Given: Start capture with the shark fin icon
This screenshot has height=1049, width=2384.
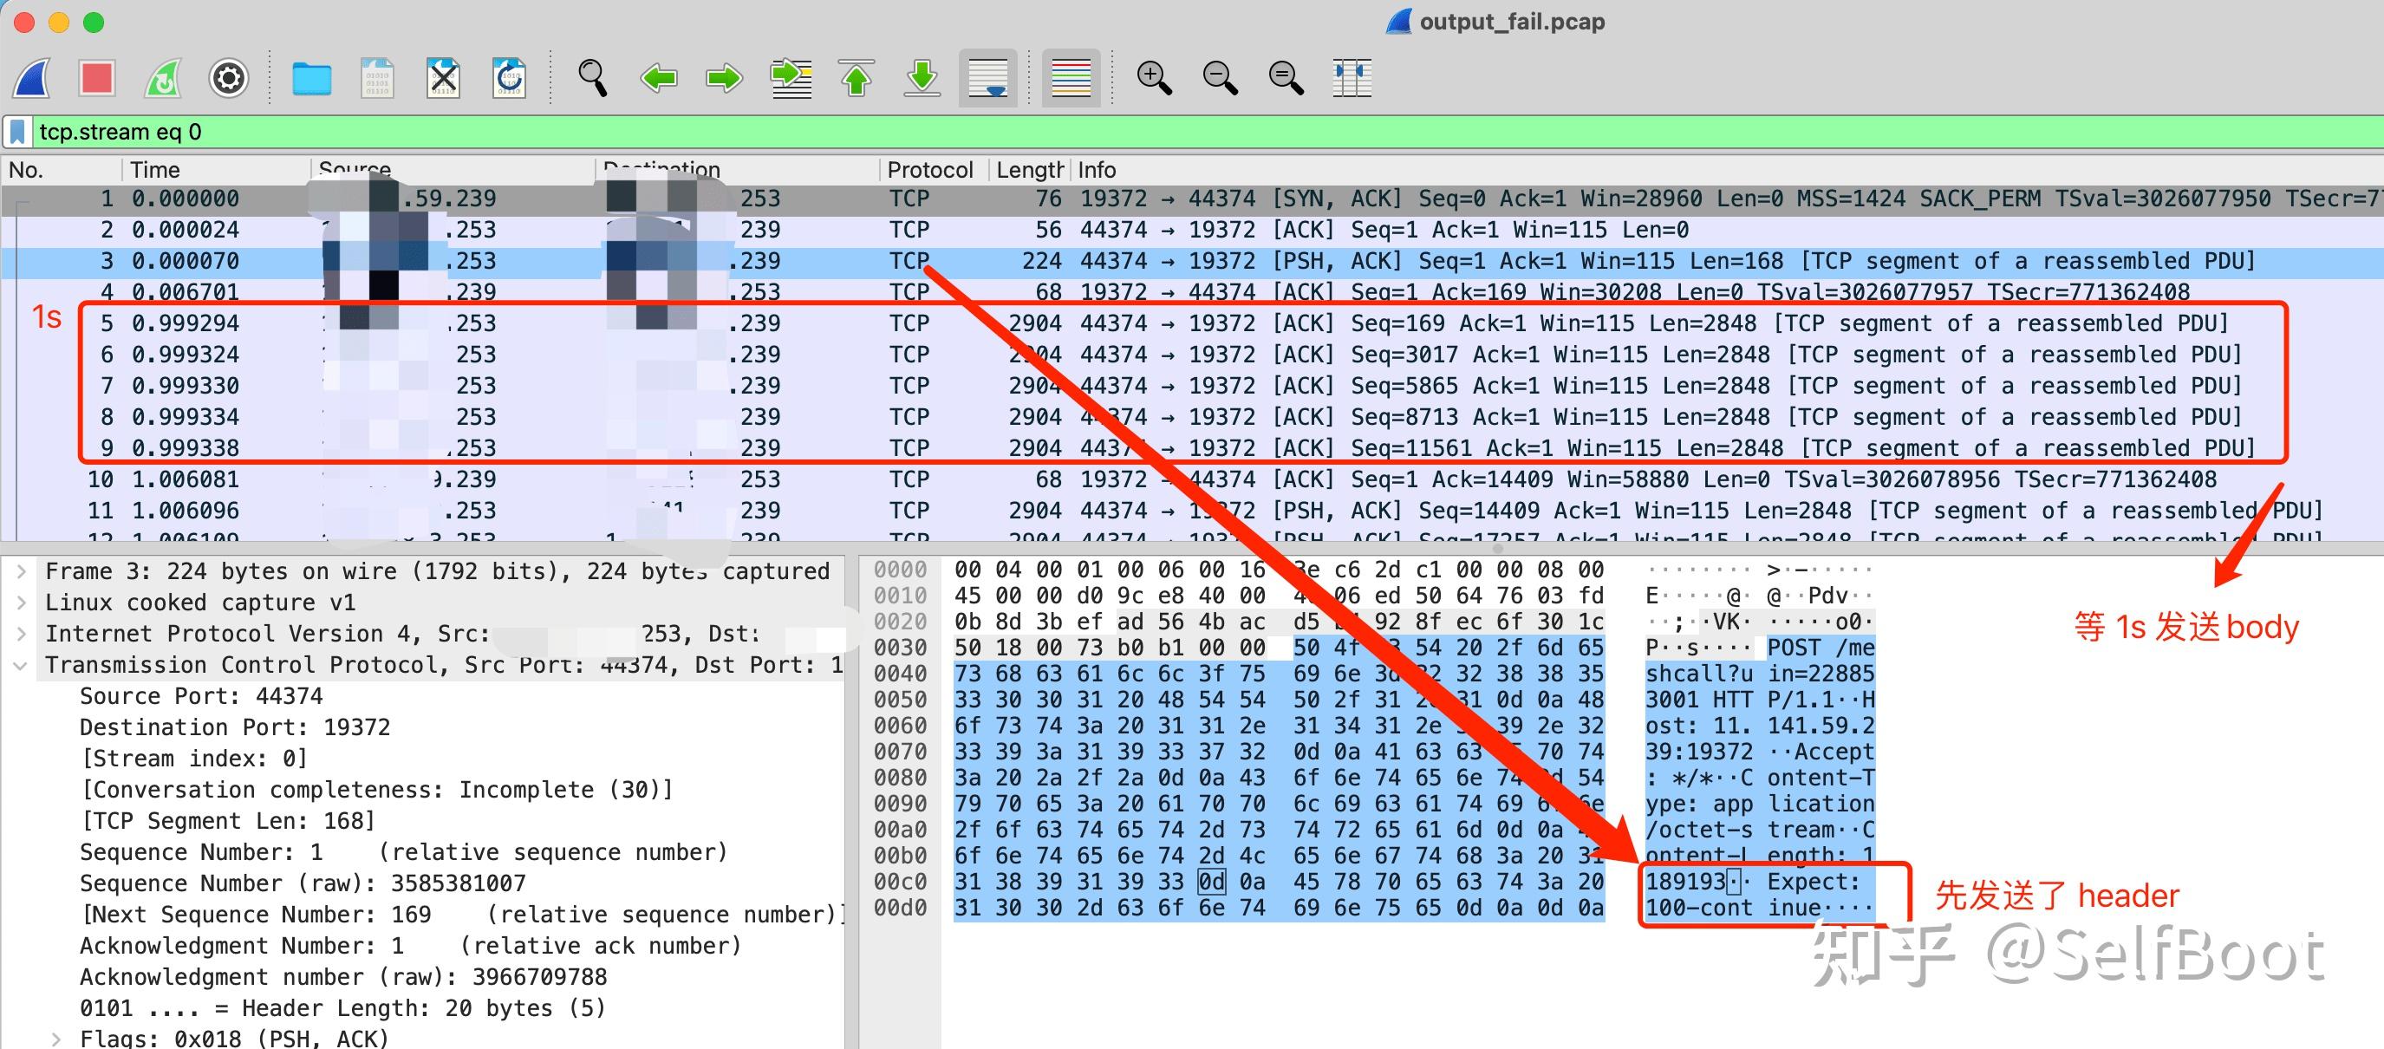Looking at the screenshot, I should [32, 78].
